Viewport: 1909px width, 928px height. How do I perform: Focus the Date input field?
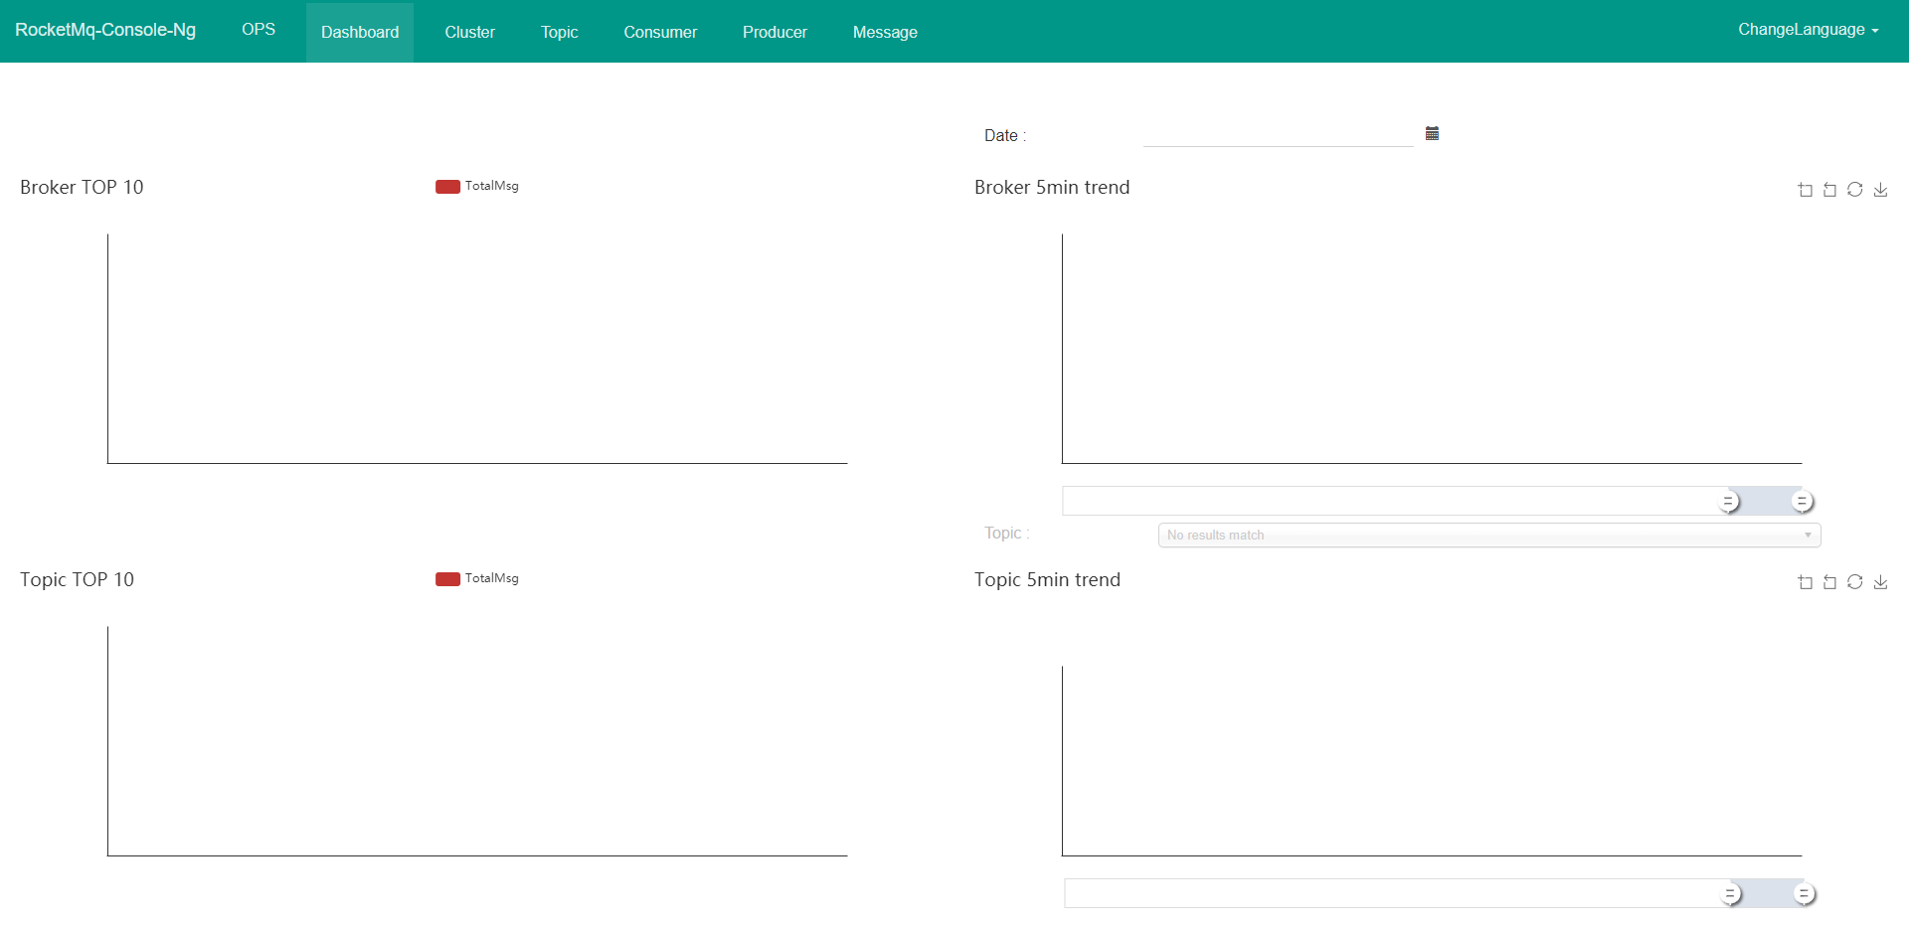[1278, 134]
